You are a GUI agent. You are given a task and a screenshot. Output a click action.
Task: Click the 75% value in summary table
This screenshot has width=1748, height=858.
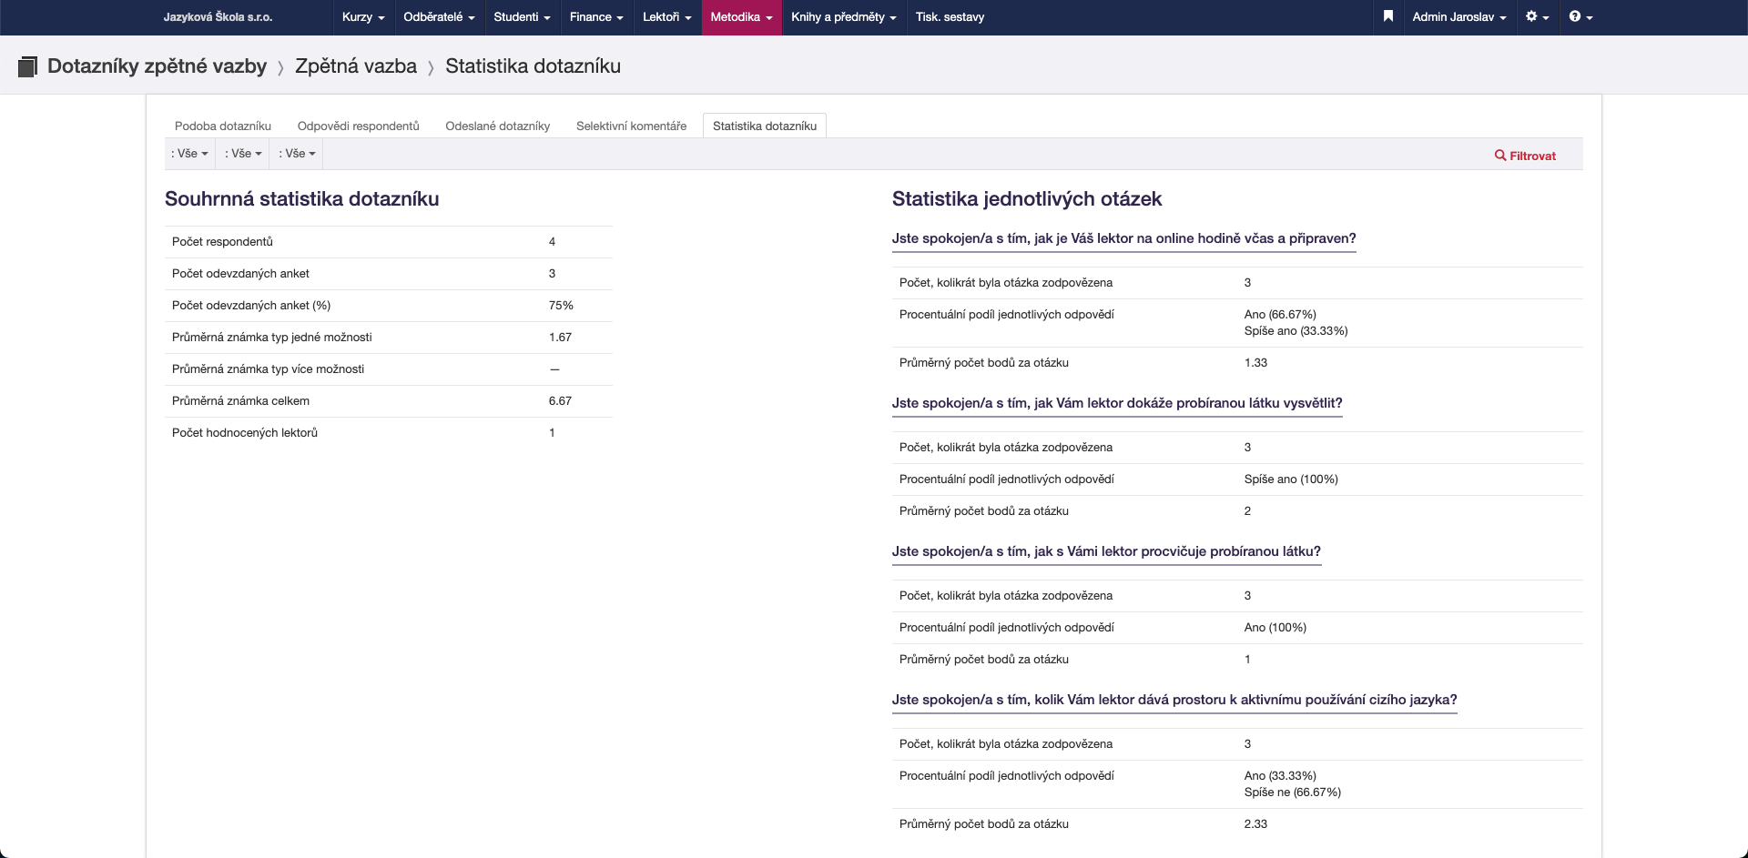(x=561, y=306)
